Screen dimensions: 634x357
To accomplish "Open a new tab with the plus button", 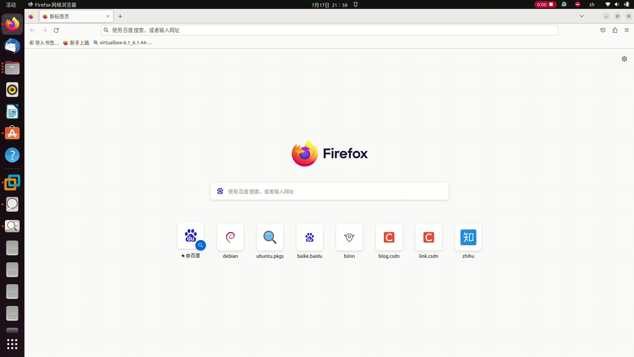I will pyautogui.click(x=120, y=17).
